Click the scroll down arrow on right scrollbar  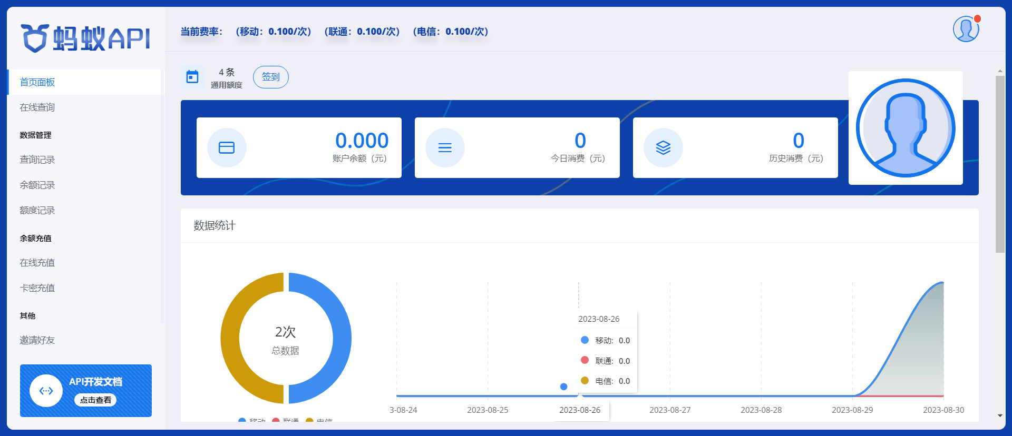[x=1000, y=415]
